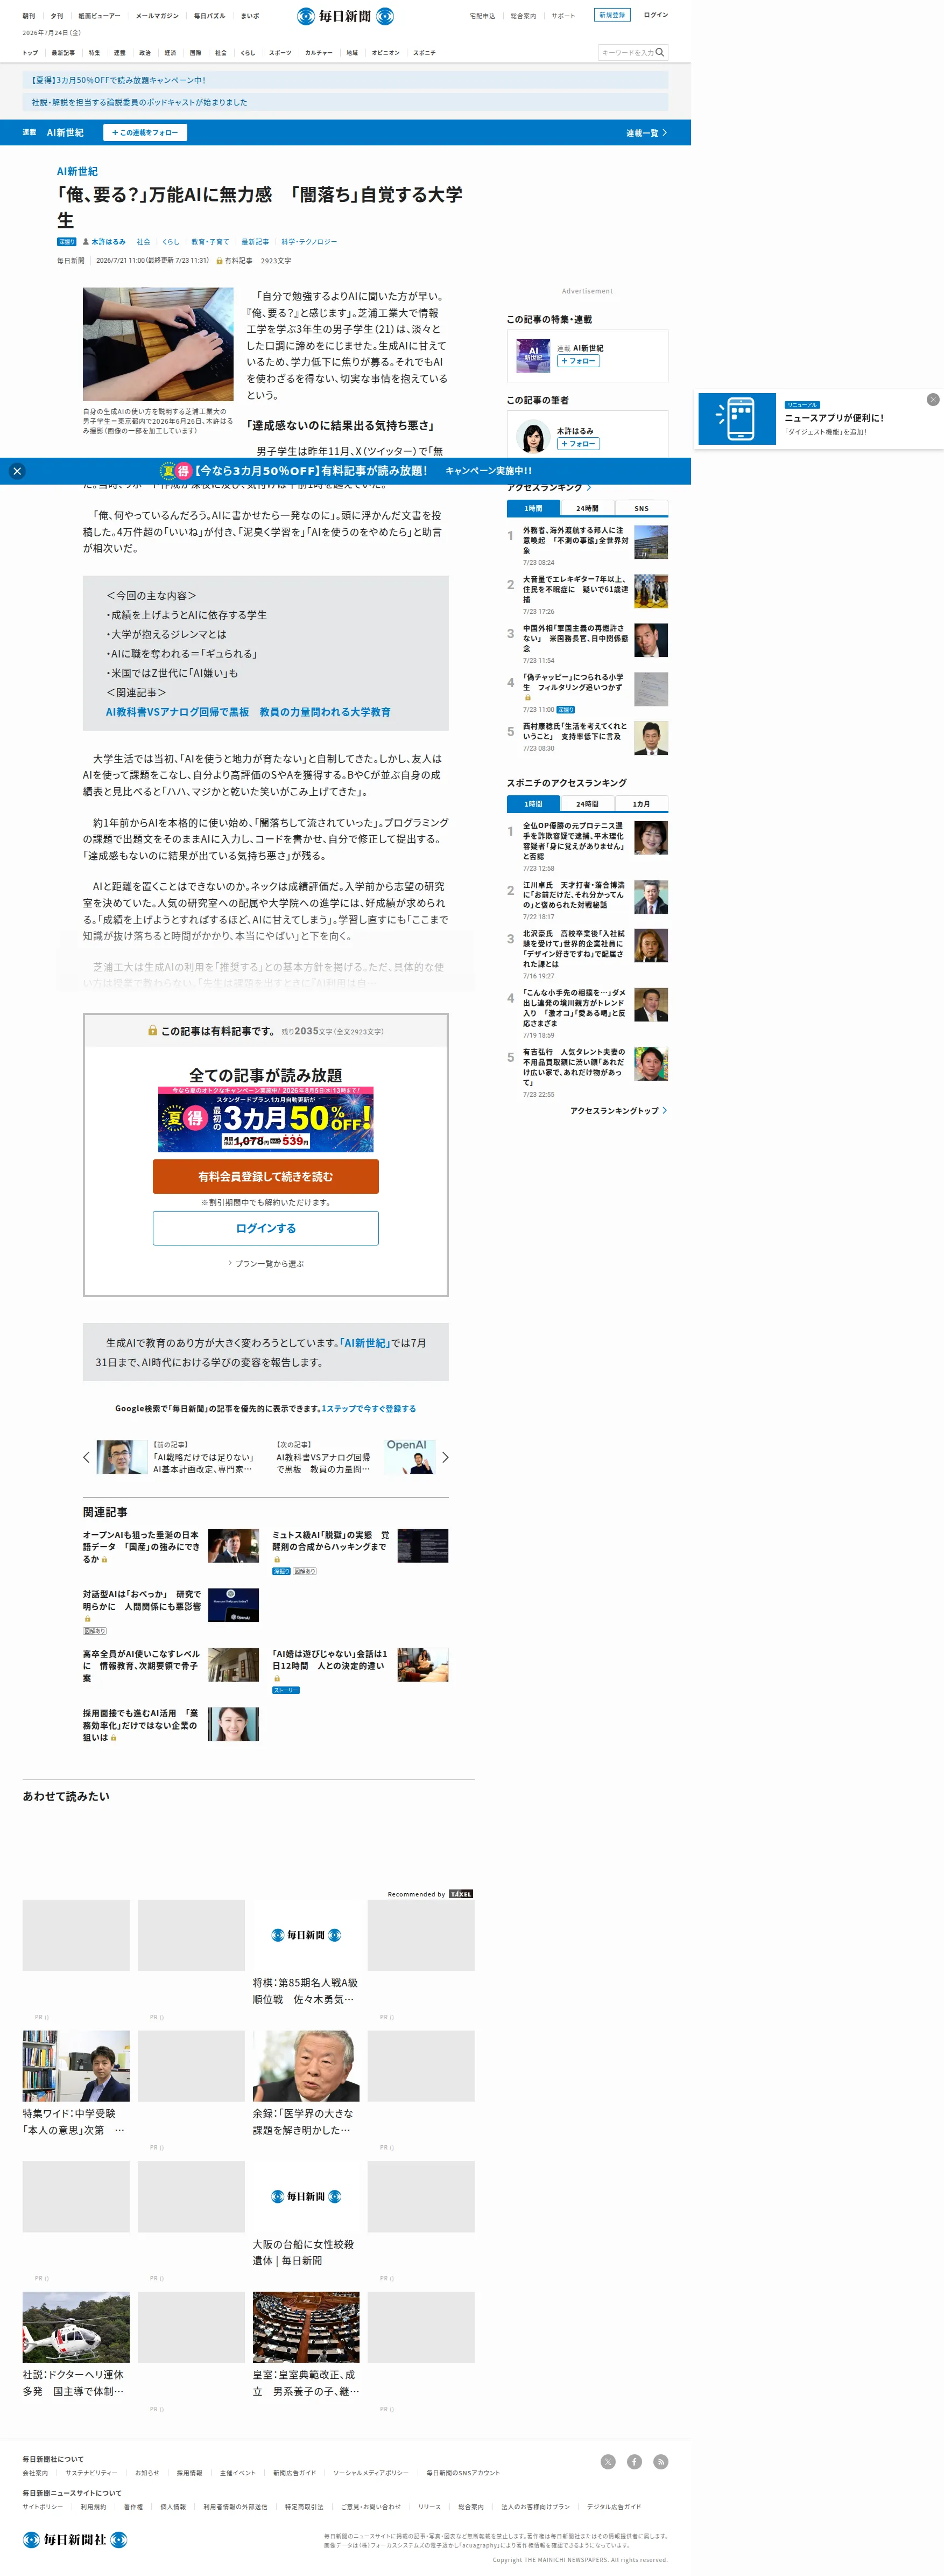Viewport: 944px width, 2576px height.
Task: Open ranking article 外務省、海外渡航する邦人に注意喚起
Action: click(576, 540)
